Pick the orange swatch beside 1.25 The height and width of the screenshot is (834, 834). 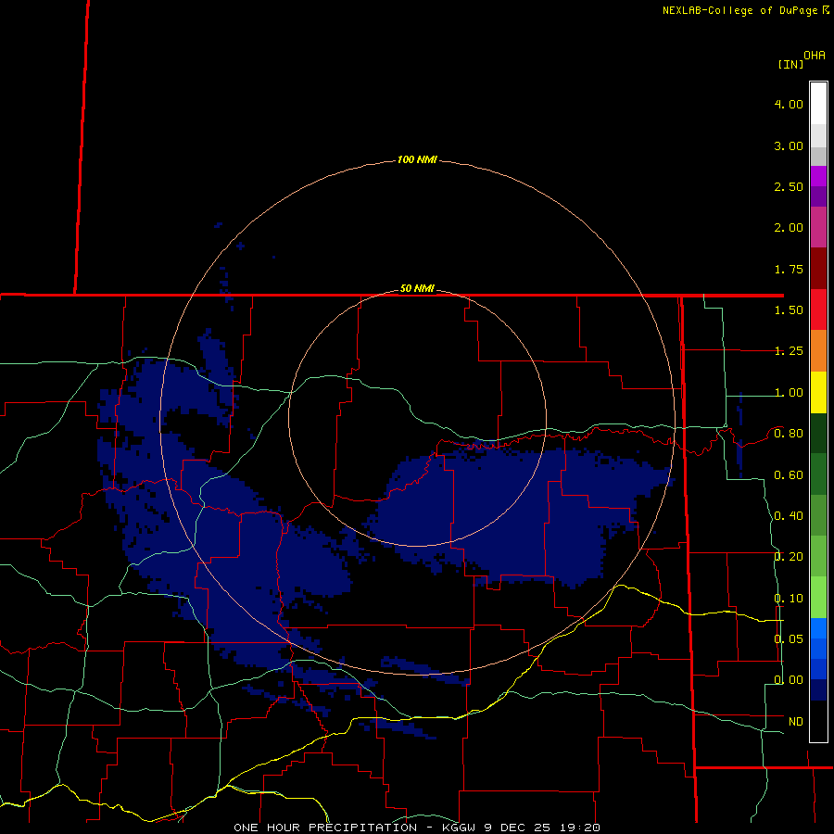pos(818,350)
